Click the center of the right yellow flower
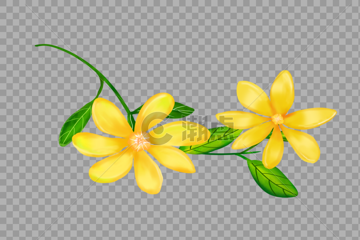 (x=277, y=119)
